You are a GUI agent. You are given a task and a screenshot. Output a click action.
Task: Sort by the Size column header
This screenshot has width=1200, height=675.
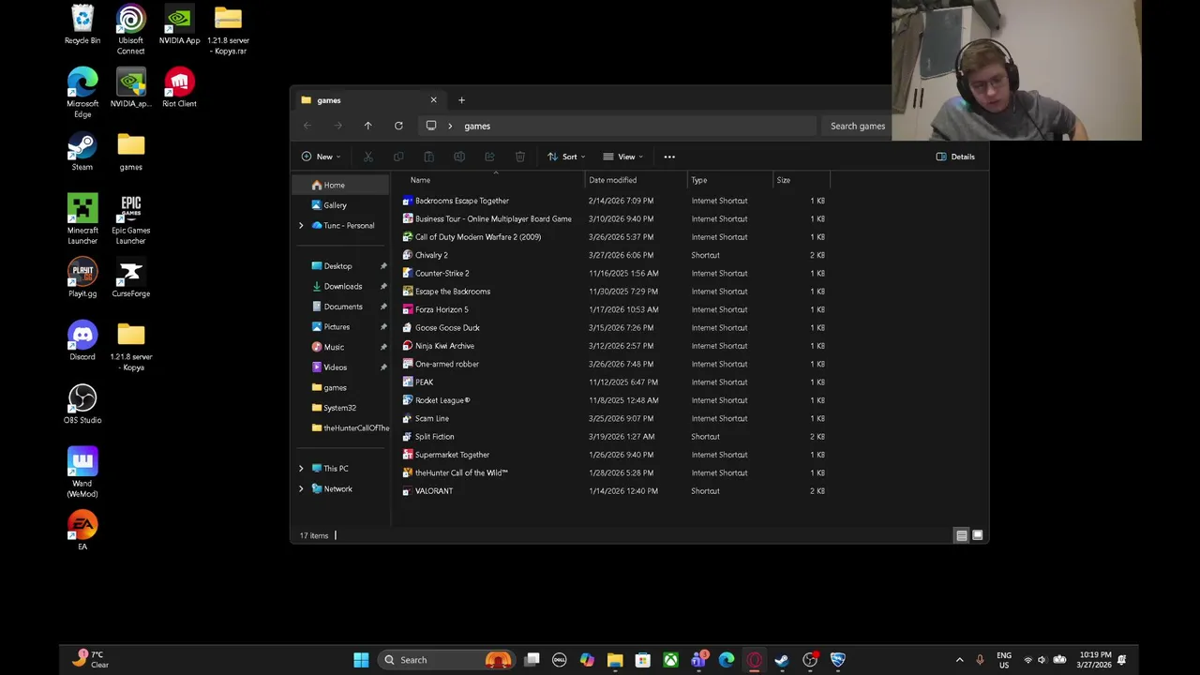click(801, 180)
